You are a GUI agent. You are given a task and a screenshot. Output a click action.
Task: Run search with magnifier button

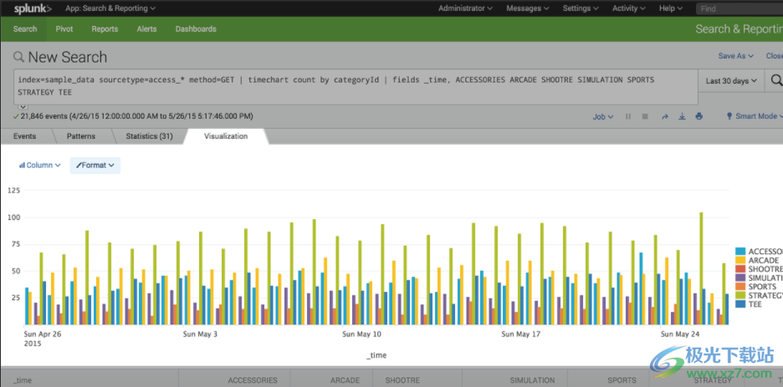(x=776, y=80)
